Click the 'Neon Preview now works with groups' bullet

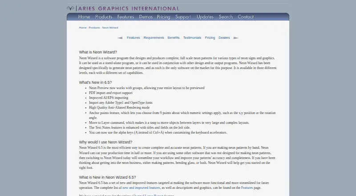(x=147, y=88)
